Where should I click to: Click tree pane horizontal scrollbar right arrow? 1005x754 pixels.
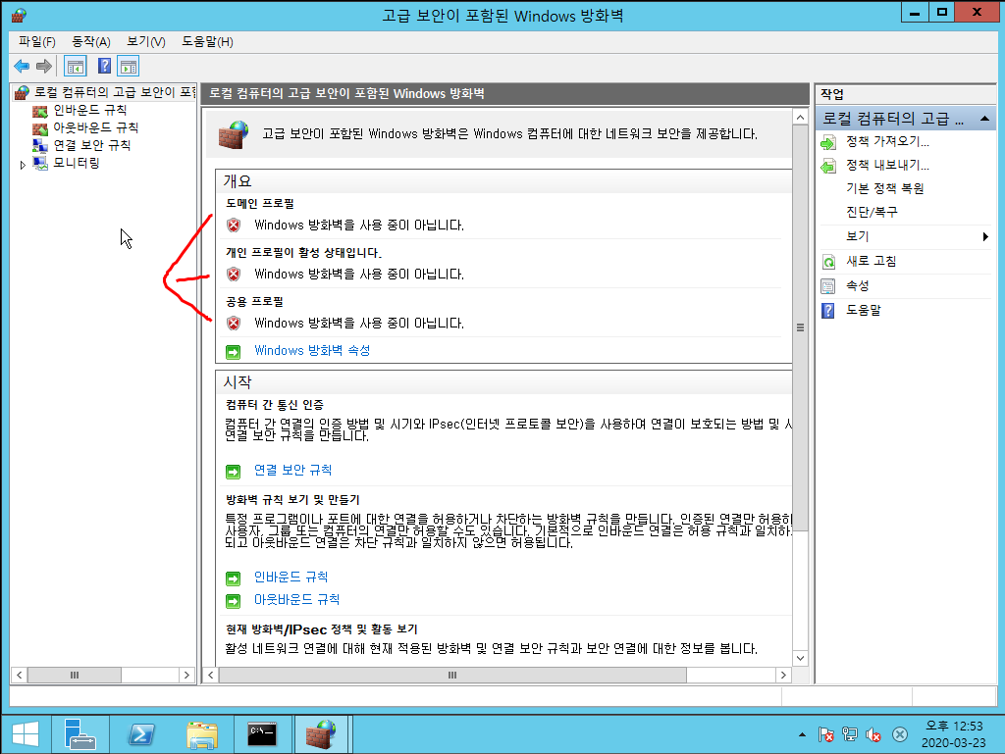click(186, 675)
